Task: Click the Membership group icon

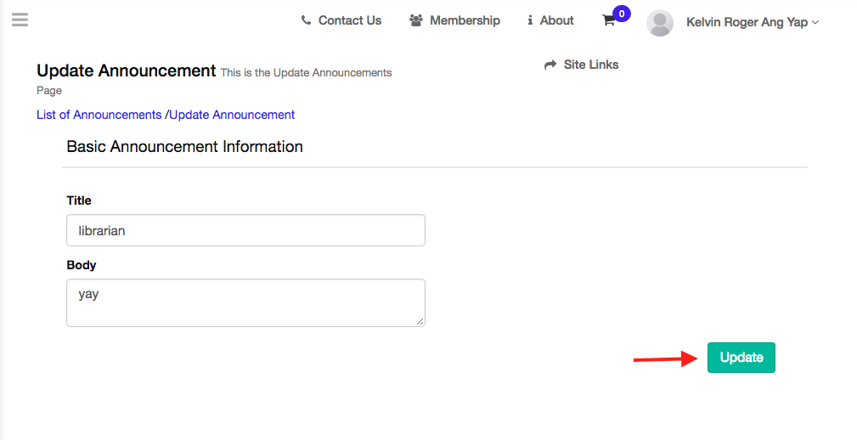Action: click(x=415, y=20)
